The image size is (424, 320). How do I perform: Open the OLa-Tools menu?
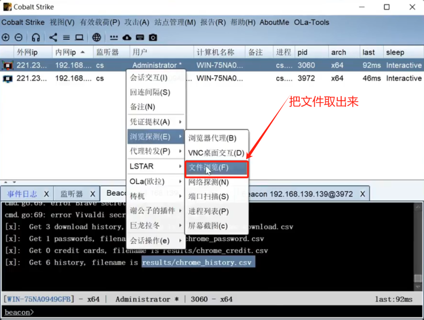pyautogui.click(x=311, y=22)
